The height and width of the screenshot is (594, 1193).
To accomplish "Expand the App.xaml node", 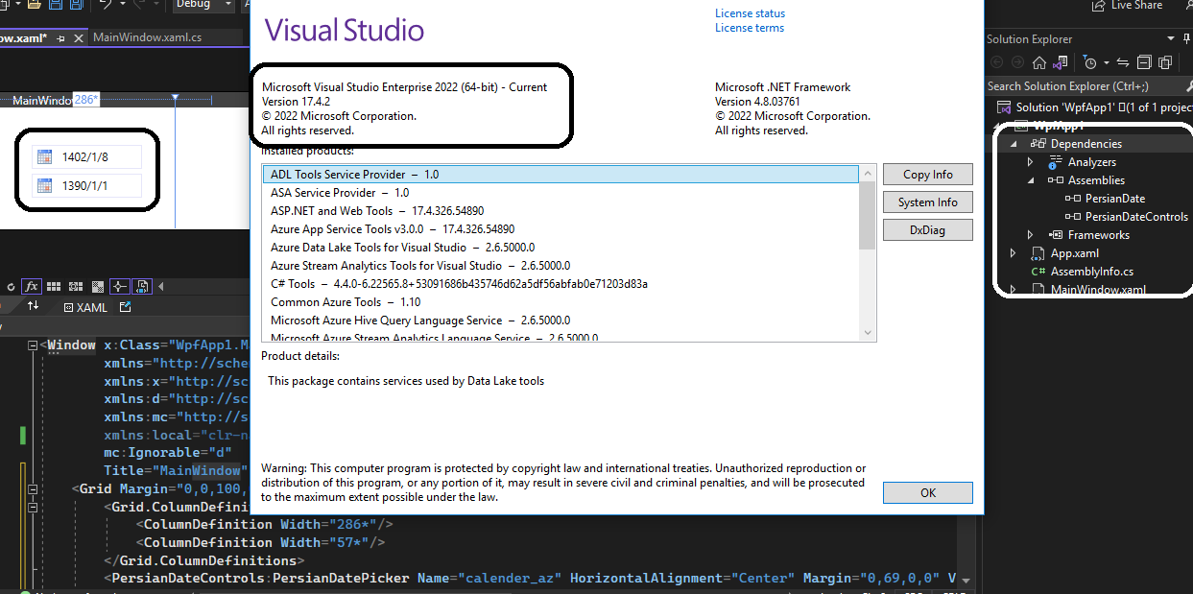I will [1014, 253].
